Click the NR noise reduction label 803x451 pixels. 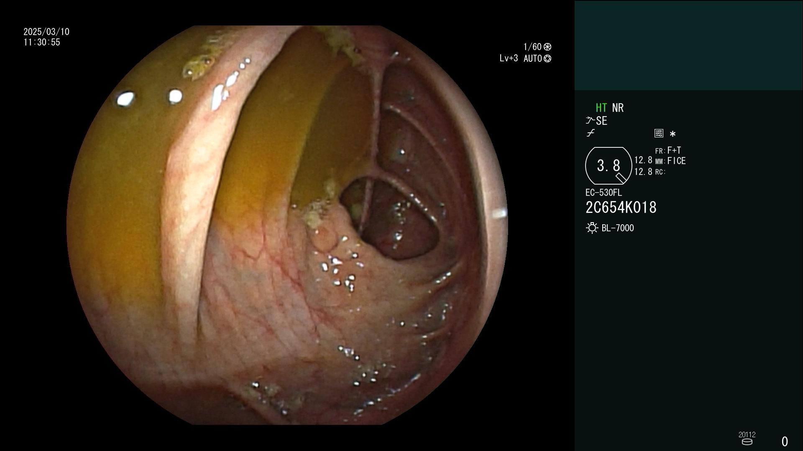point(618,108)
